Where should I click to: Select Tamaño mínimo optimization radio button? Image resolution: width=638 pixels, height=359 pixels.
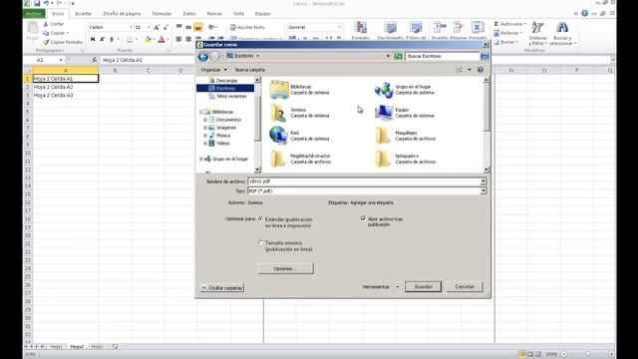point(261,243)
